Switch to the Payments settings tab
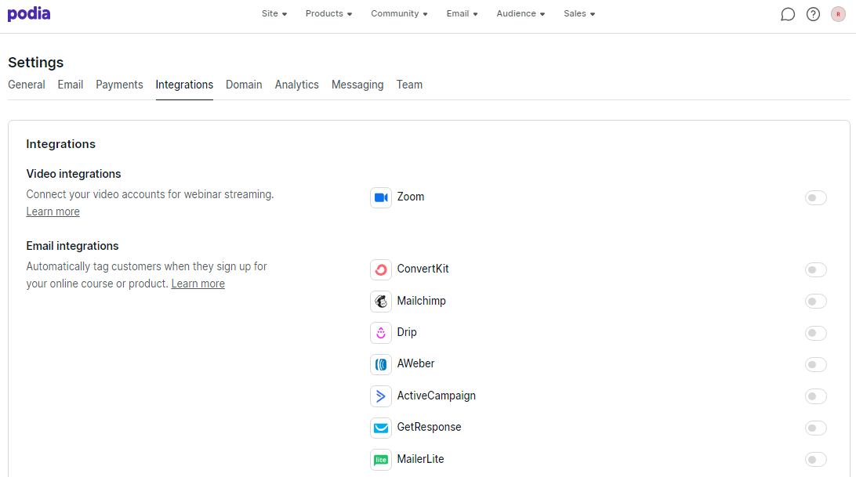856x477 pixels. coord(119,85)
